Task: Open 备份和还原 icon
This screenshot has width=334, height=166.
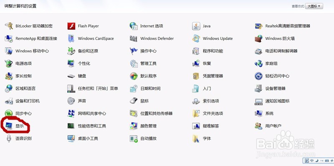Action: [71, 51]
